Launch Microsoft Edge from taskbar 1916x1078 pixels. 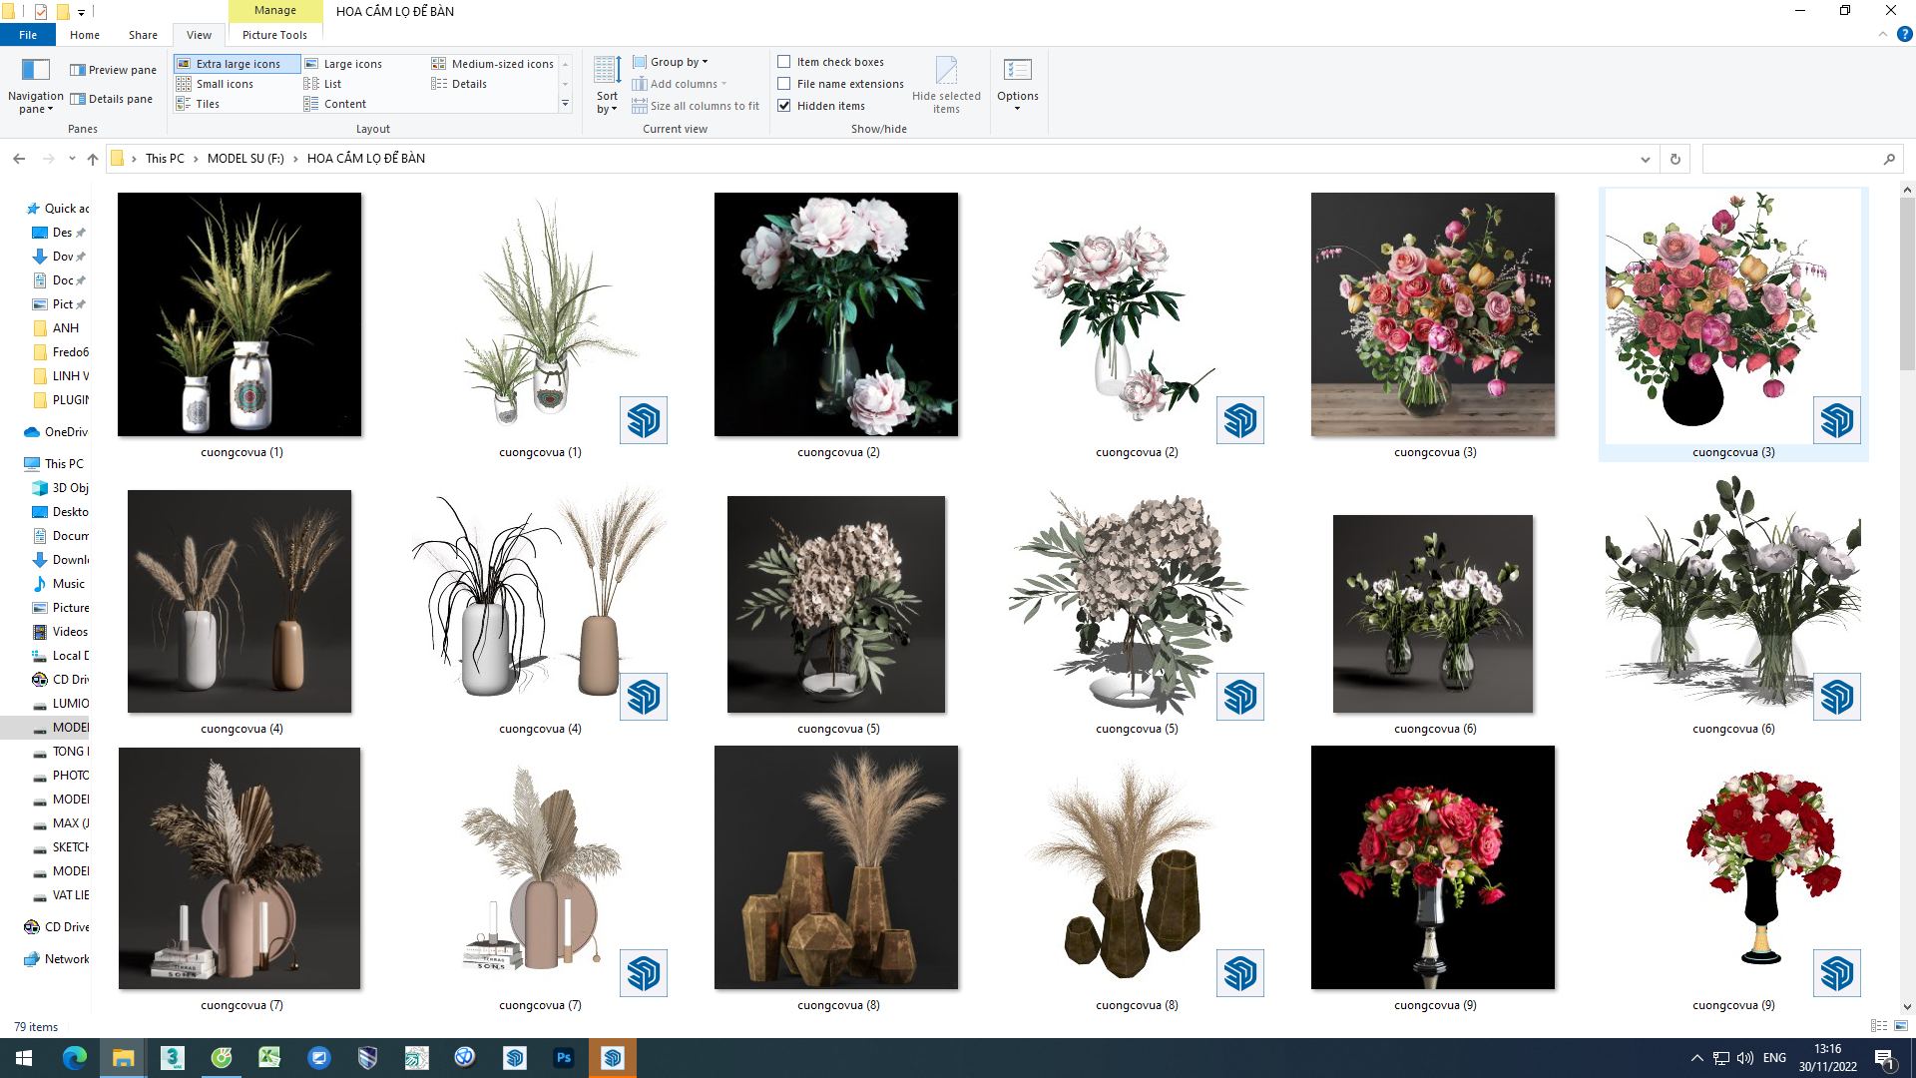[75, 1058]
